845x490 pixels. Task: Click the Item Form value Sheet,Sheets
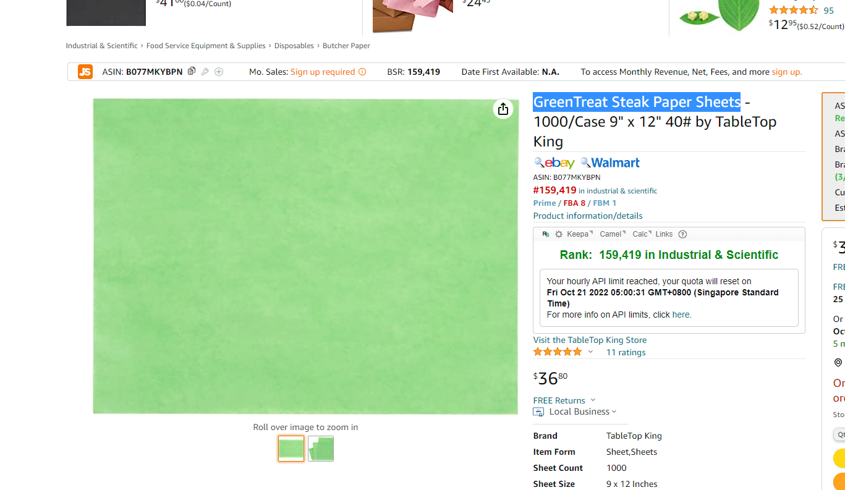pos(632,452)
